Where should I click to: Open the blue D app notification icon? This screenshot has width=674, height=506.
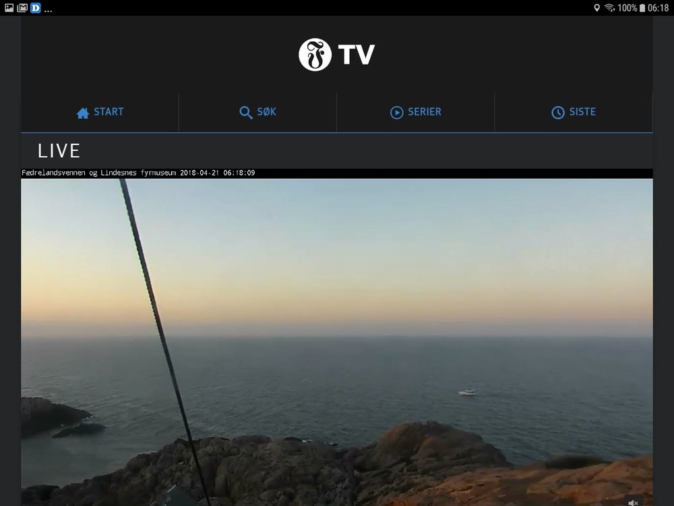click(36, 7)
